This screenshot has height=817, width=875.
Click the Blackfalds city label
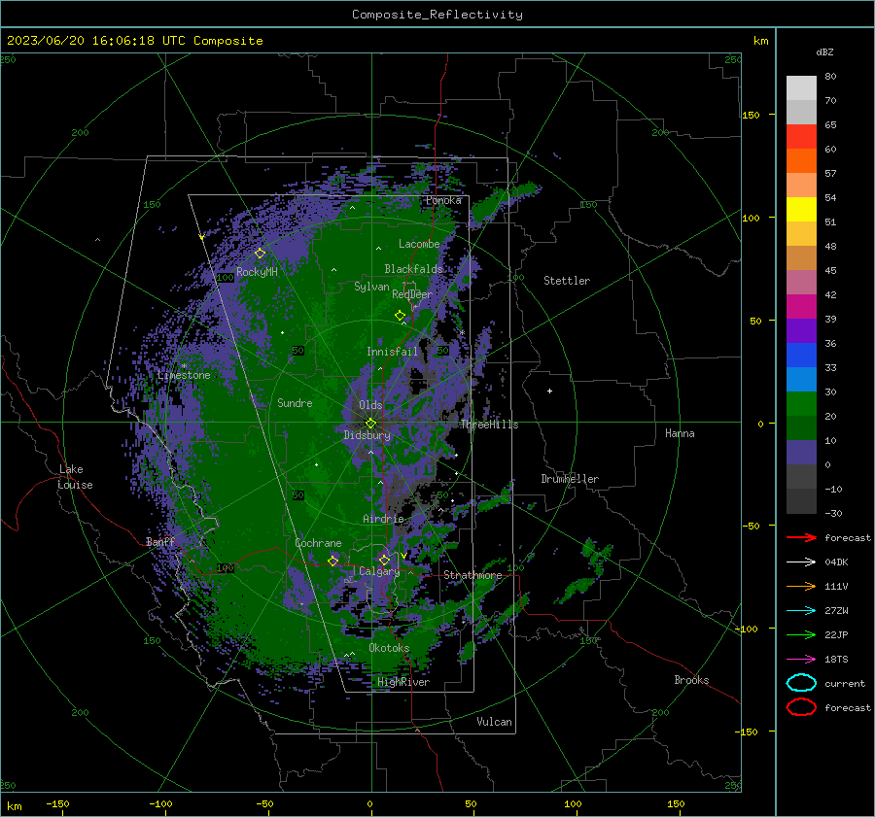(413, 269)
